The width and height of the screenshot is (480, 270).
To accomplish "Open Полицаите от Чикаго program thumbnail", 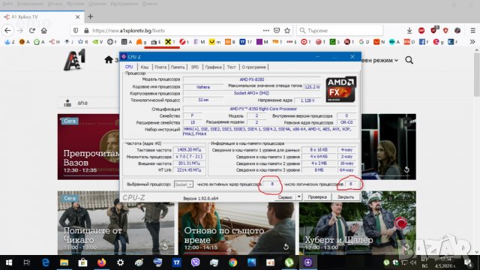I will (x=116, y=223).
